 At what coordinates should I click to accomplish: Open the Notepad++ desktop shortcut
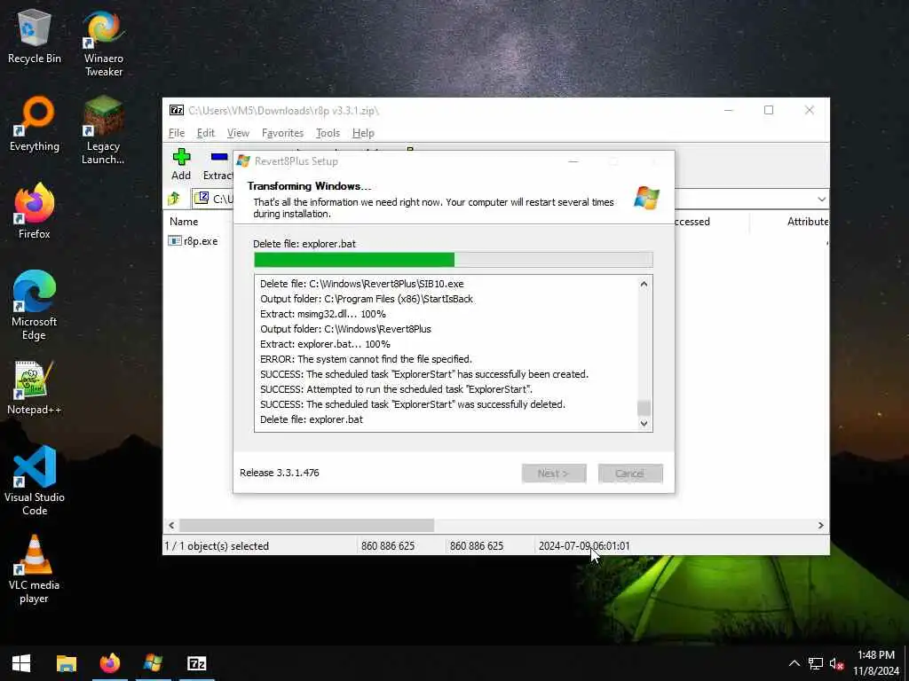pos(35,387)
